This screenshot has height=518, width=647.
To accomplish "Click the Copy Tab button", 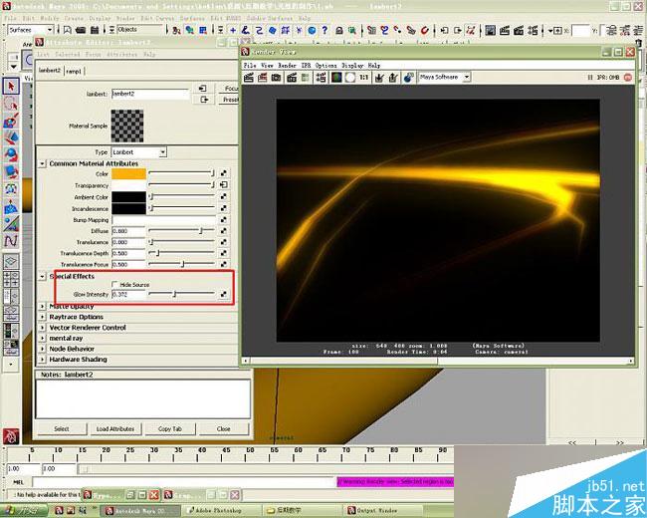I will pos(169,429).
